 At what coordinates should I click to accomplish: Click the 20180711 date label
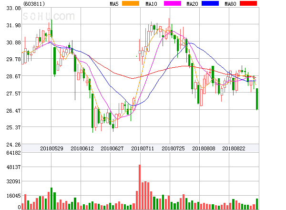[x=143, y=148]
